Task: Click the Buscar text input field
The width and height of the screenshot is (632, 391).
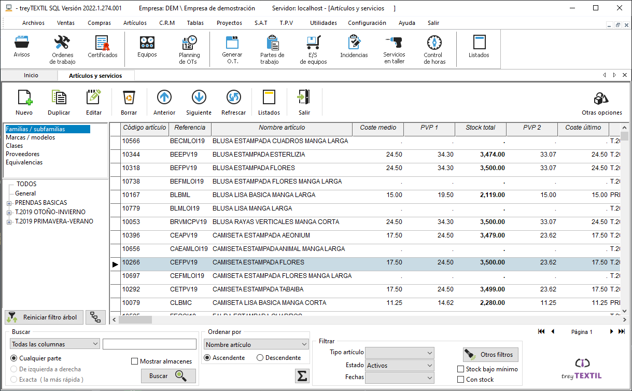Action: pos(149,344)
